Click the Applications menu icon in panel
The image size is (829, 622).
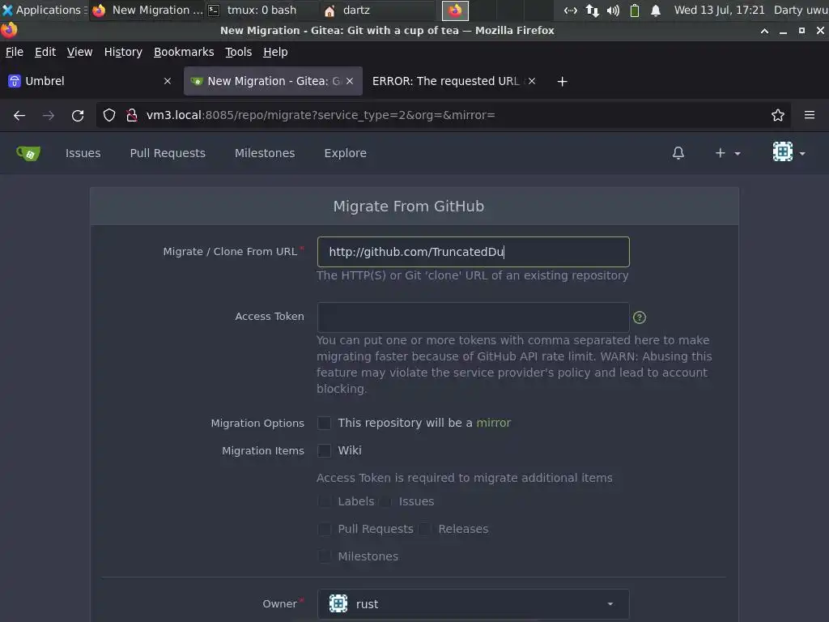point(7,10)
